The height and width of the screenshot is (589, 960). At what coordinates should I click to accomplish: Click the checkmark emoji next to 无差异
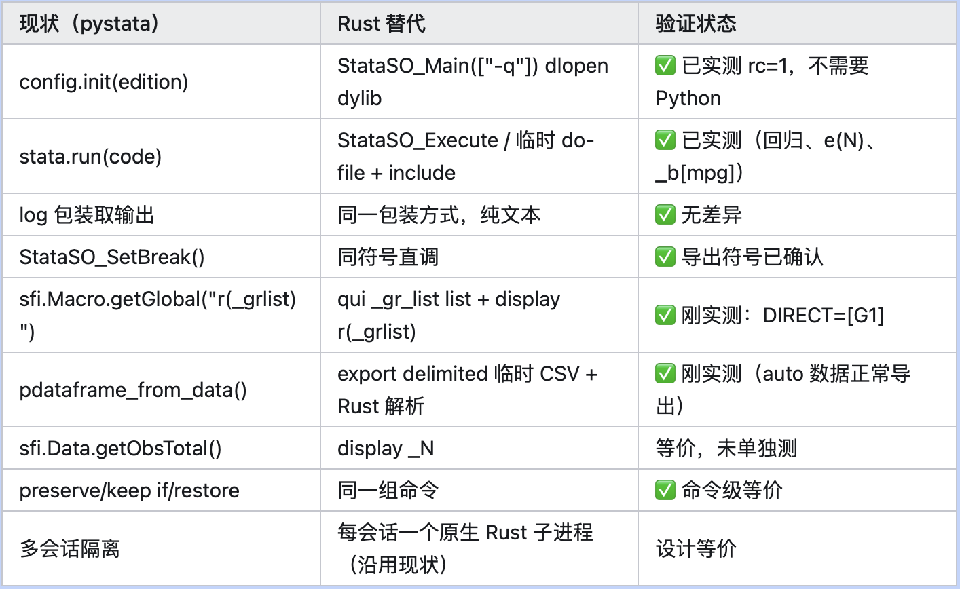pos(665,215)
